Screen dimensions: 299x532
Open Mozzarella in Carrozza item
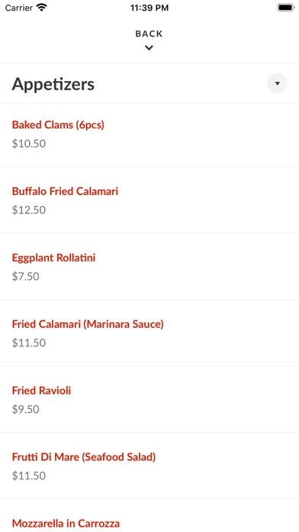point(66,524)
